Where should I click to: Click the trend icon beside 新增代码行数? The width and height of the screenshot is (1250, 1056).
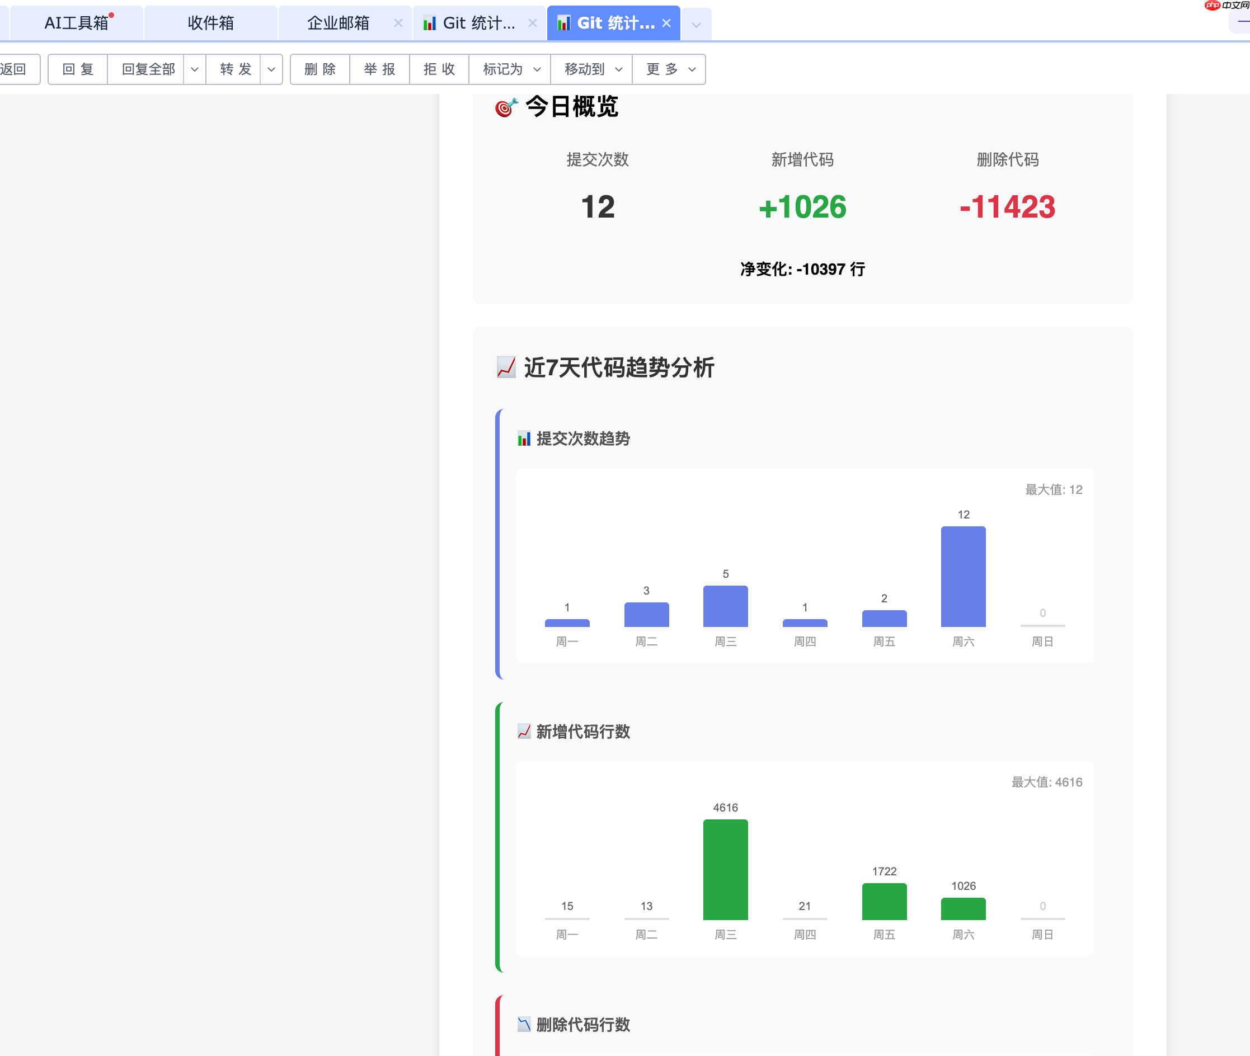524,732
